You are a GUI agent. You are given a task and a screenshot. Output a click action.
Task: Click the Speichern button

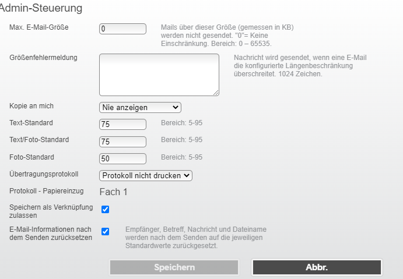(x=174, y=267)
